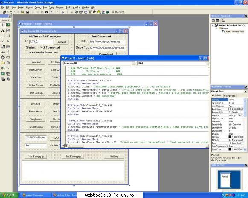Click BeepFlood button on form
Screen dimensions: 248x198
36,62
